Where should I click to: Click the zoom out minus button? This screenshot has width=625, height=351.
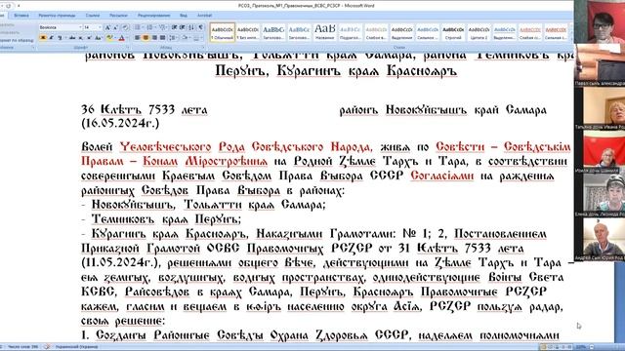(x=591, y=347)
